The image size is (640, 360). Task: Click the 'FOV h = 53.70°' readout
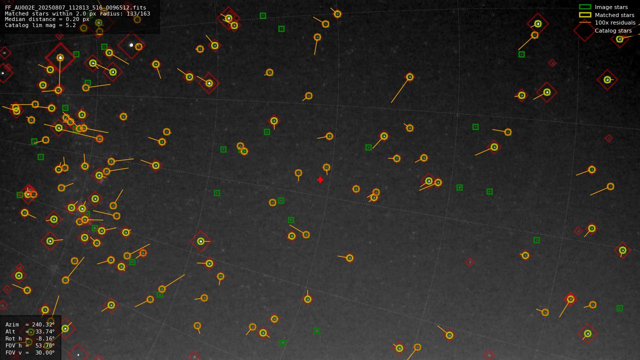coord(30,345)
